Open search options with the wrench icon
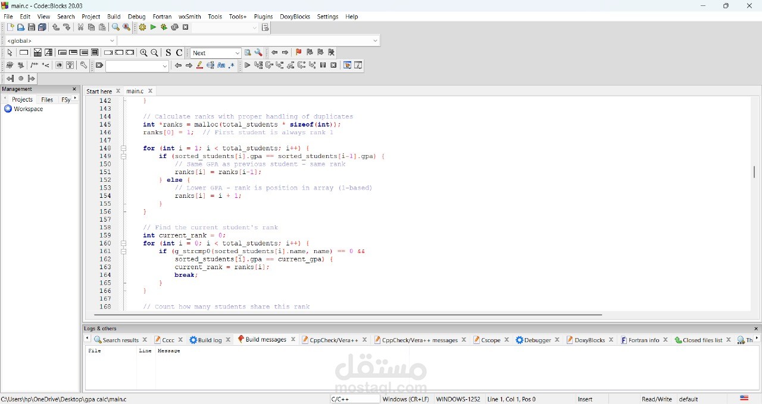This screenshot has height=404, width=762. point(258,53)
